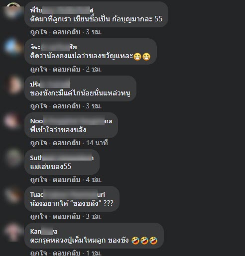The image size is (245, 256).
Task: Like the ไก่น้อยนั่นแหล่วหนู comment
Action: pyautogui.click(x=39, y=106)
